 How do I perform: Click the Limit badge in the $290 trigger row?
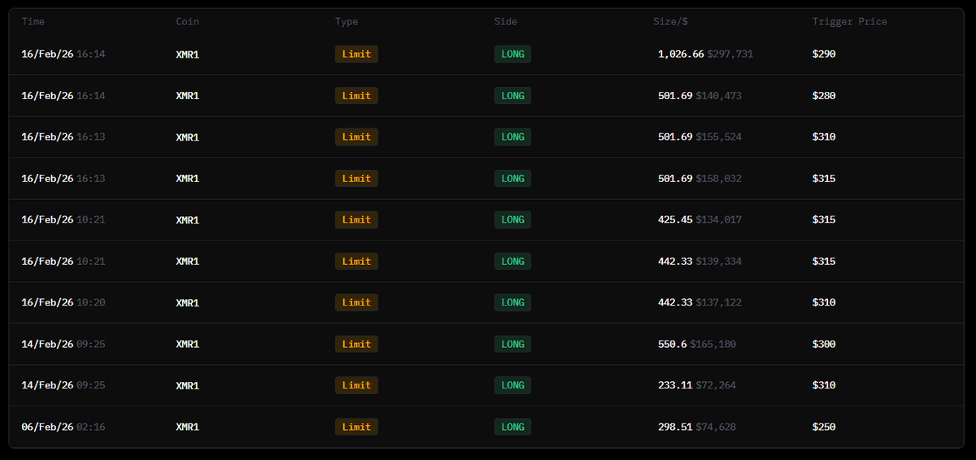point(356,54)
